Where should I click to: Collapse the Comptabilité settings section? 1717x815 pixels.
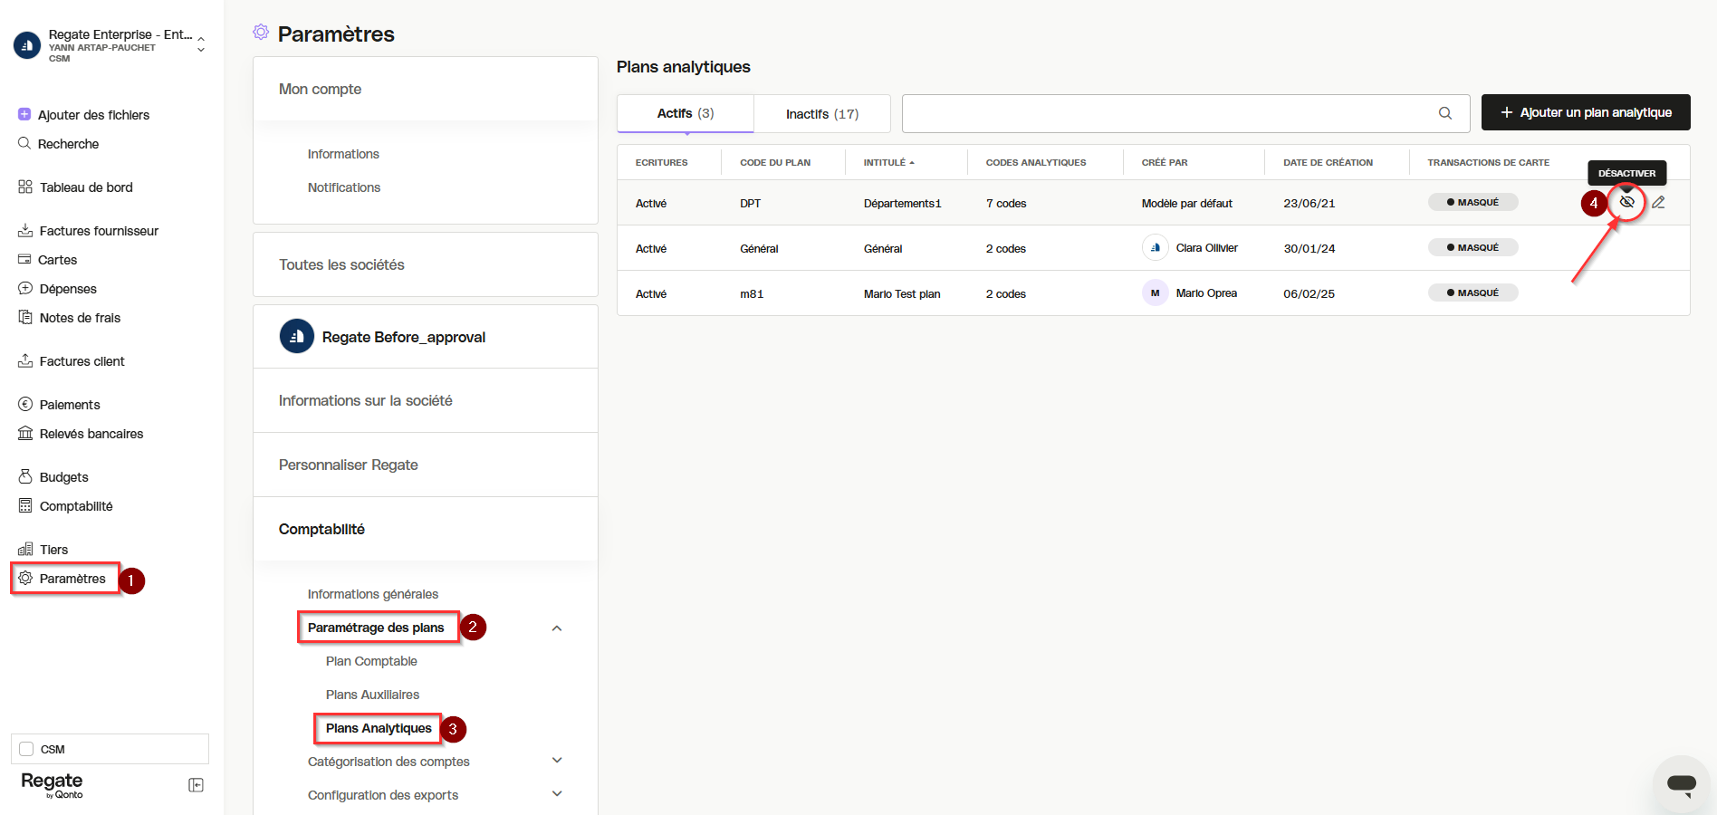coord(426,529)
